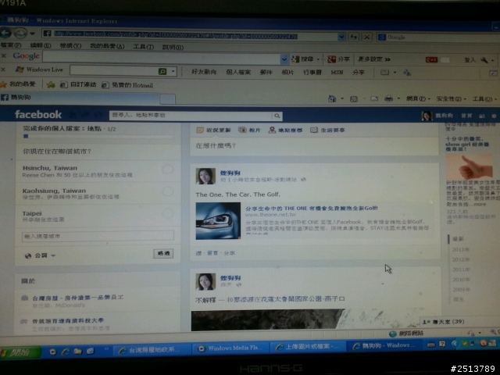Click the Facebook search input field
Screen dimensions: 500x375
[191, 116]
